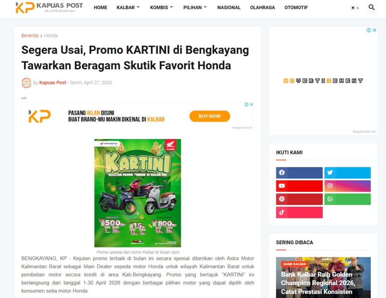Screen dimensions: 386x298
Task: Open the Kapuas Post author link
Action: coord(53,83)
